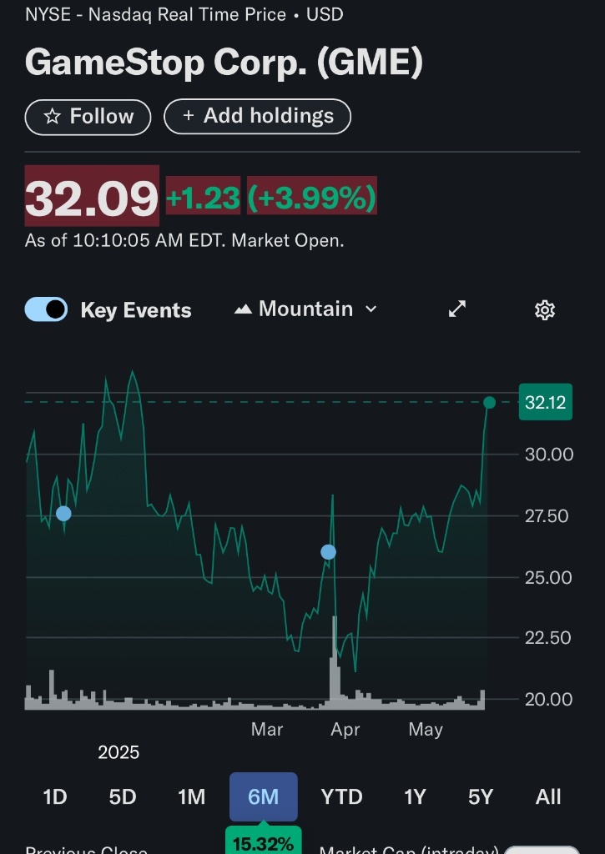Click the May axis label
Viewport: 605px width, 854px height.
tap(426, 730)
